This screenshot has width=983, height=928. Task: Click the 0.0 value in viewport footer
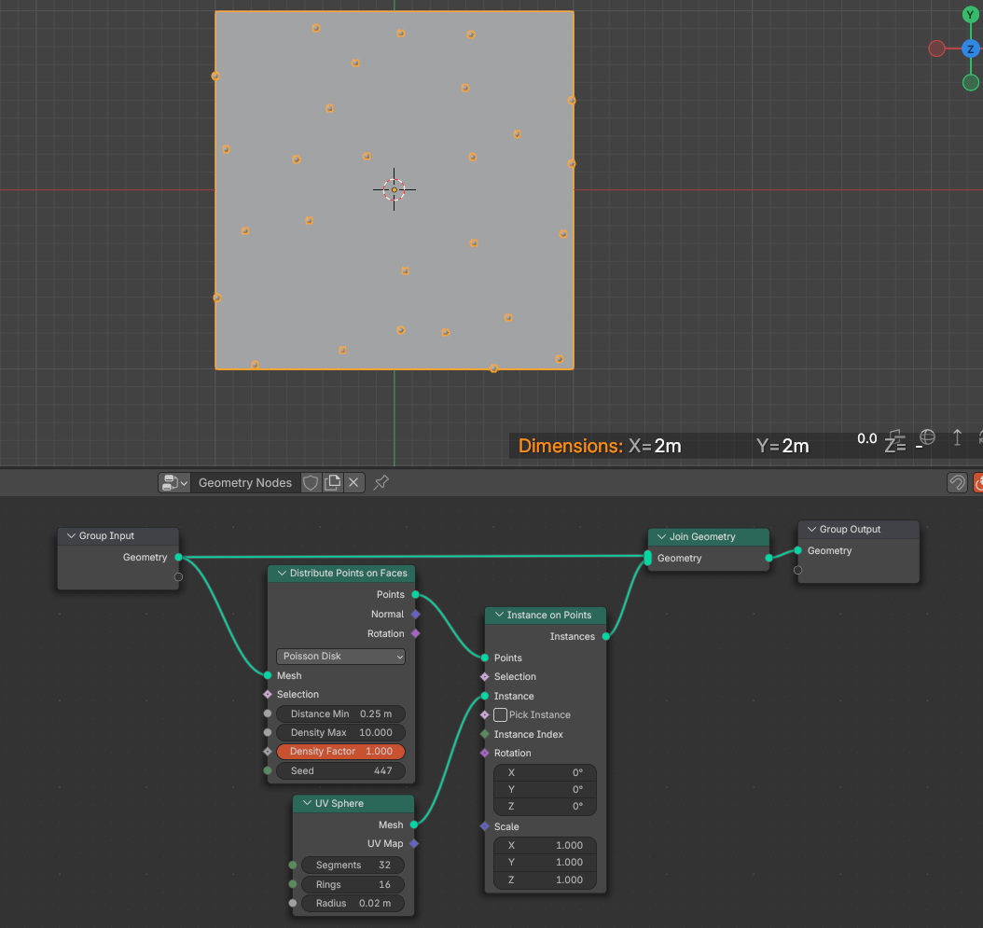tap(867, 439)
